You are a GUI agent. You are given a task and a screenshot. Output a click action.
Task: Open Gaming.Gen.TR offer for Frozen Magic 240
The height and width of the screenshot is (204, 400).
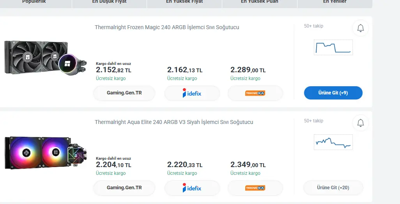click(x=124, y=93)
